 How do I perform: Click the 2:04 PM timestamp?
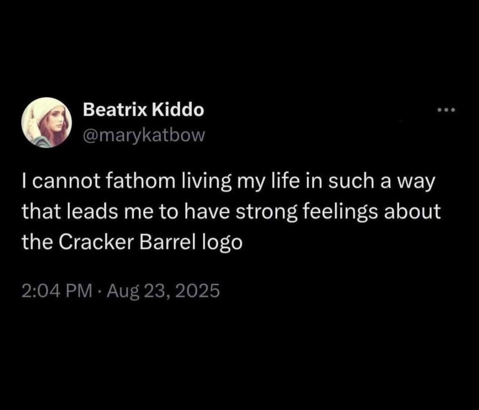click(x=57, y=291)
